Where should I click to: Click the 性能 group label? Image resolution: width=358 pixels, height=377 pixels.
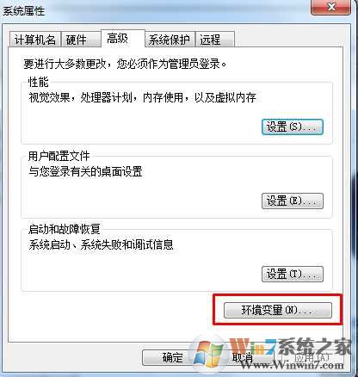[x=39, y=82]
